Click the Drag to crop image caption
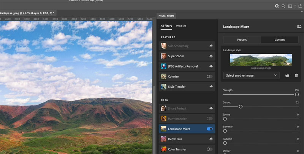 (x=261, y=68)
